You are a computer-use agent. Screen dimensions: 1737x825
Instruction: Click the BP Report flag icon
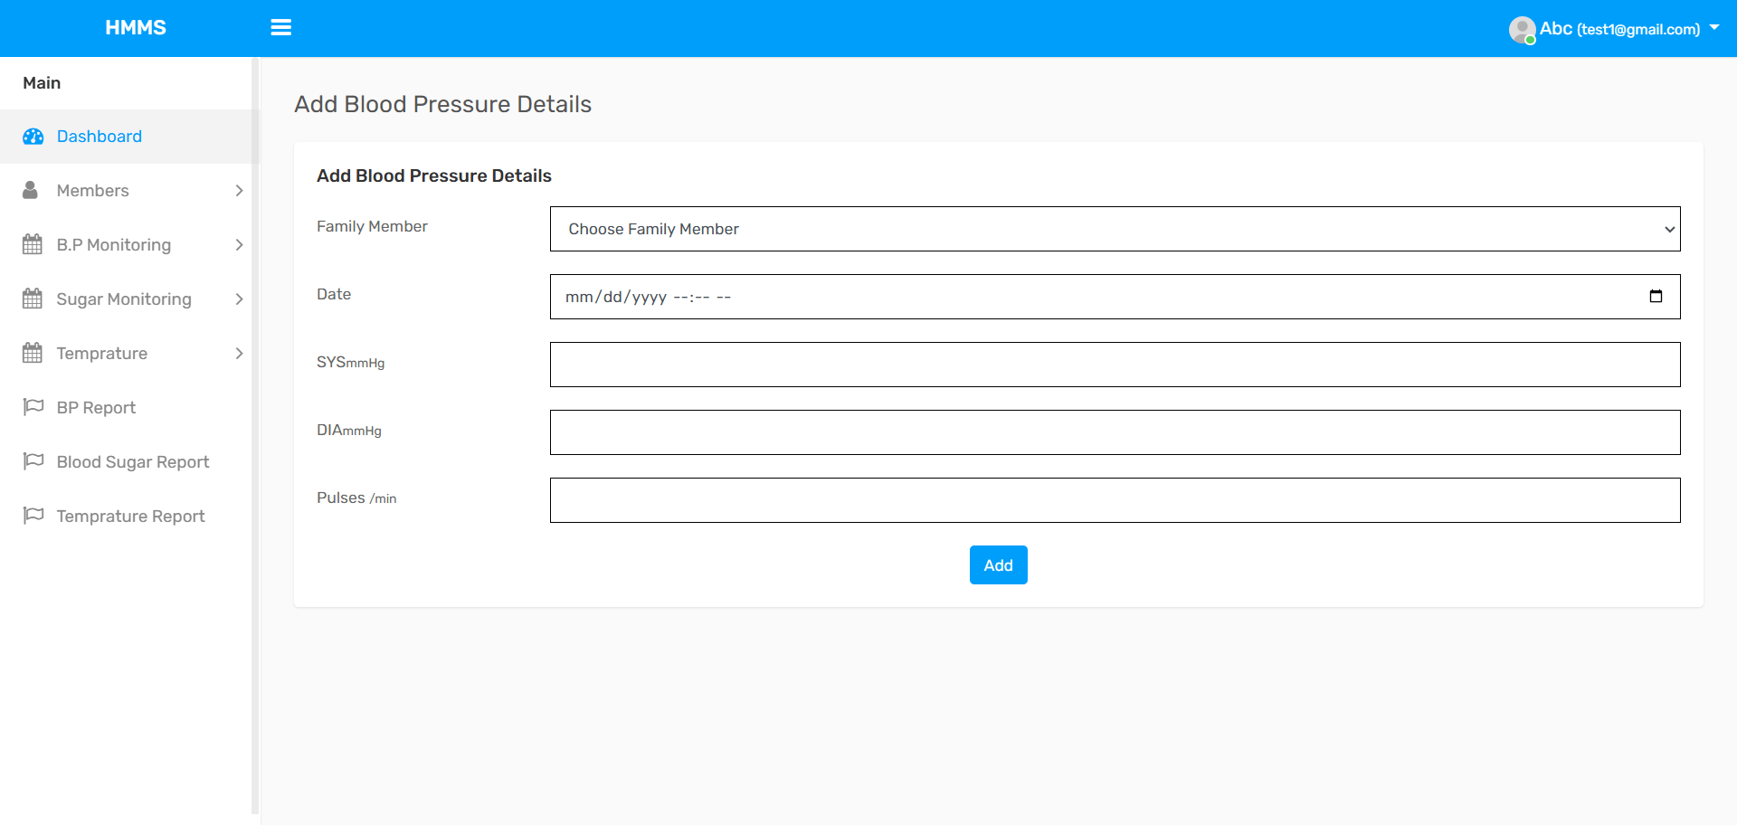coord(33,407)
